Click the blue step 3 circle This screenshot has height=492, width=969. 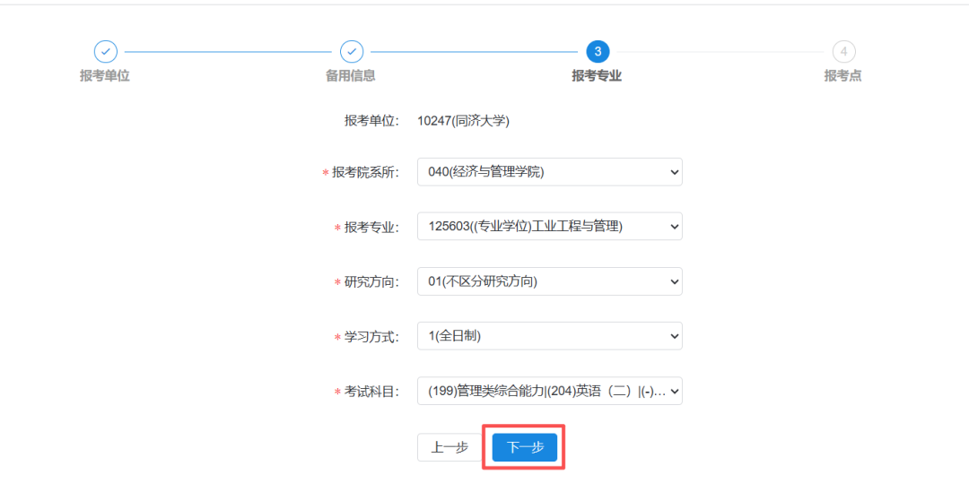click(598, 52)
